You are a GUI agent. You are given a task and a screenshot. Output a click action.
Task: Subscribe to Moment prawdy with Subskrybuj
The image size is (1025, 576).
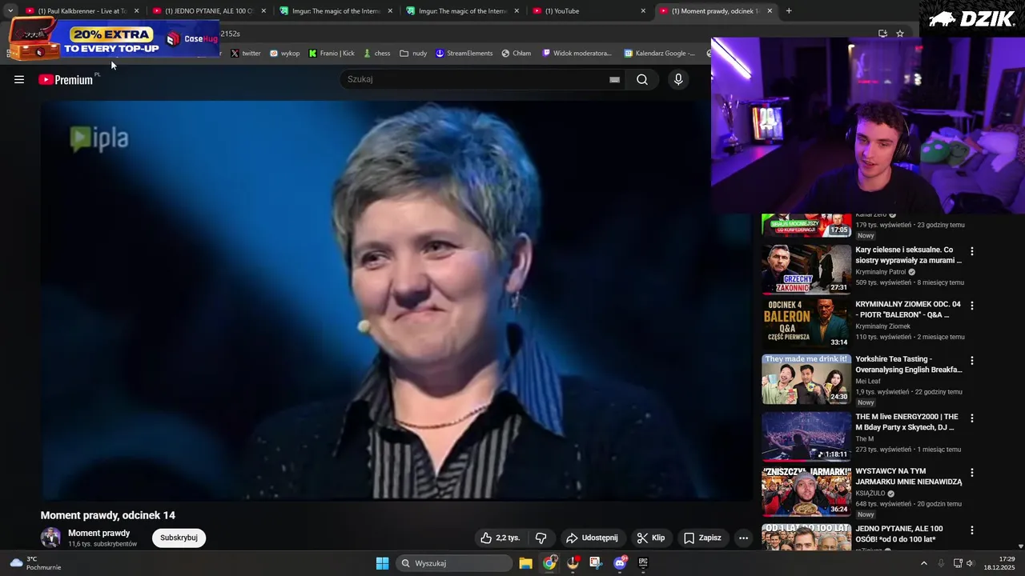[179, 538]
